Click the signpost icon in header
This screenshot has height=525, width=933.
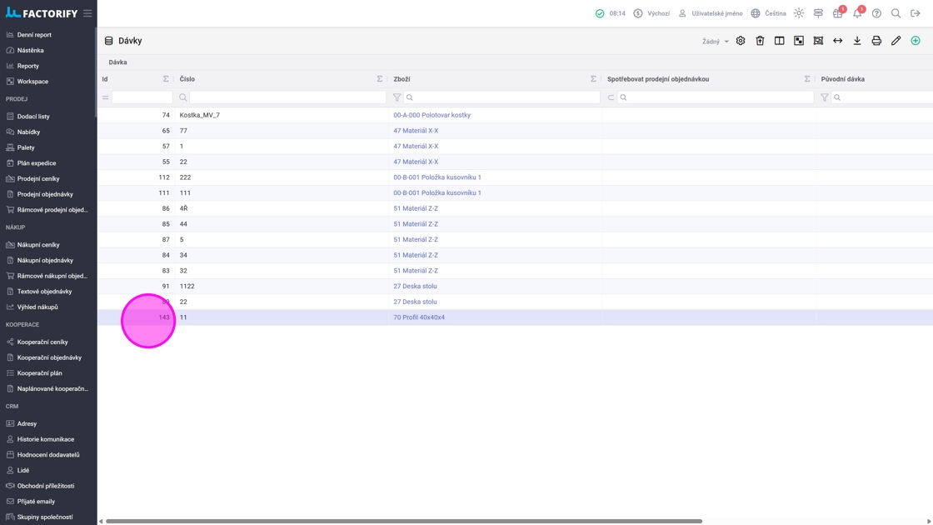pyautogui.click(x=818, y=13)
